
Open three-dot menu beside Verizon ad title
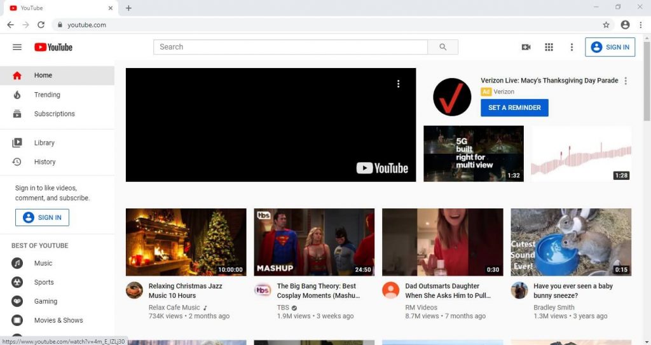pyautogui.click(x=626, y=81)
